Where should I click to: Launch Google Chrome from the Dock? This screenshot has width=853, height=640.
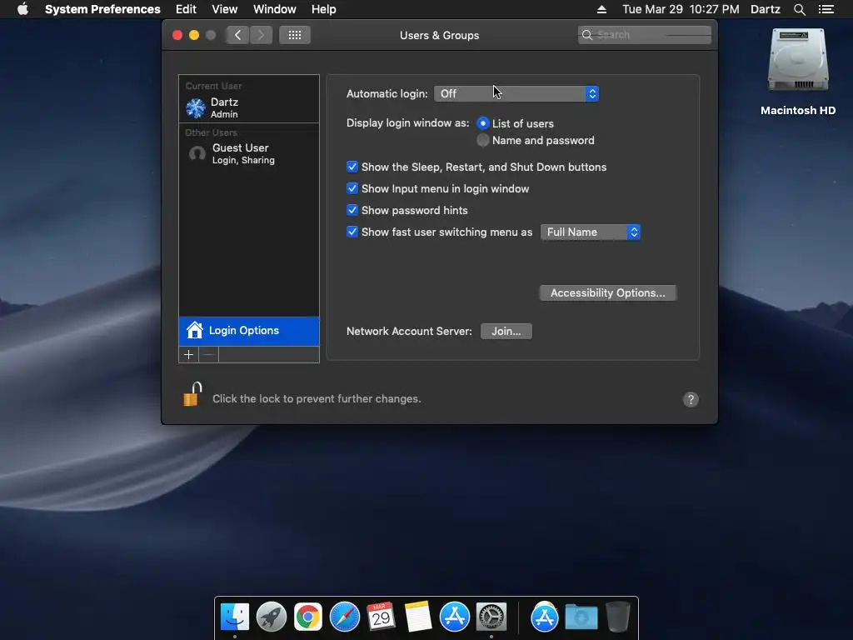pos(308,617)
